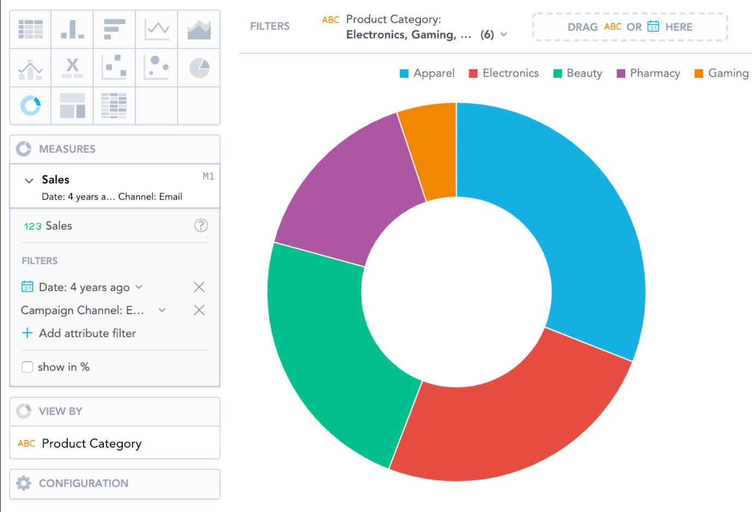Choose the Heatmap visualization type
Image resolution: width=752 pixels, height=512 pixels.
coord(115,105)
